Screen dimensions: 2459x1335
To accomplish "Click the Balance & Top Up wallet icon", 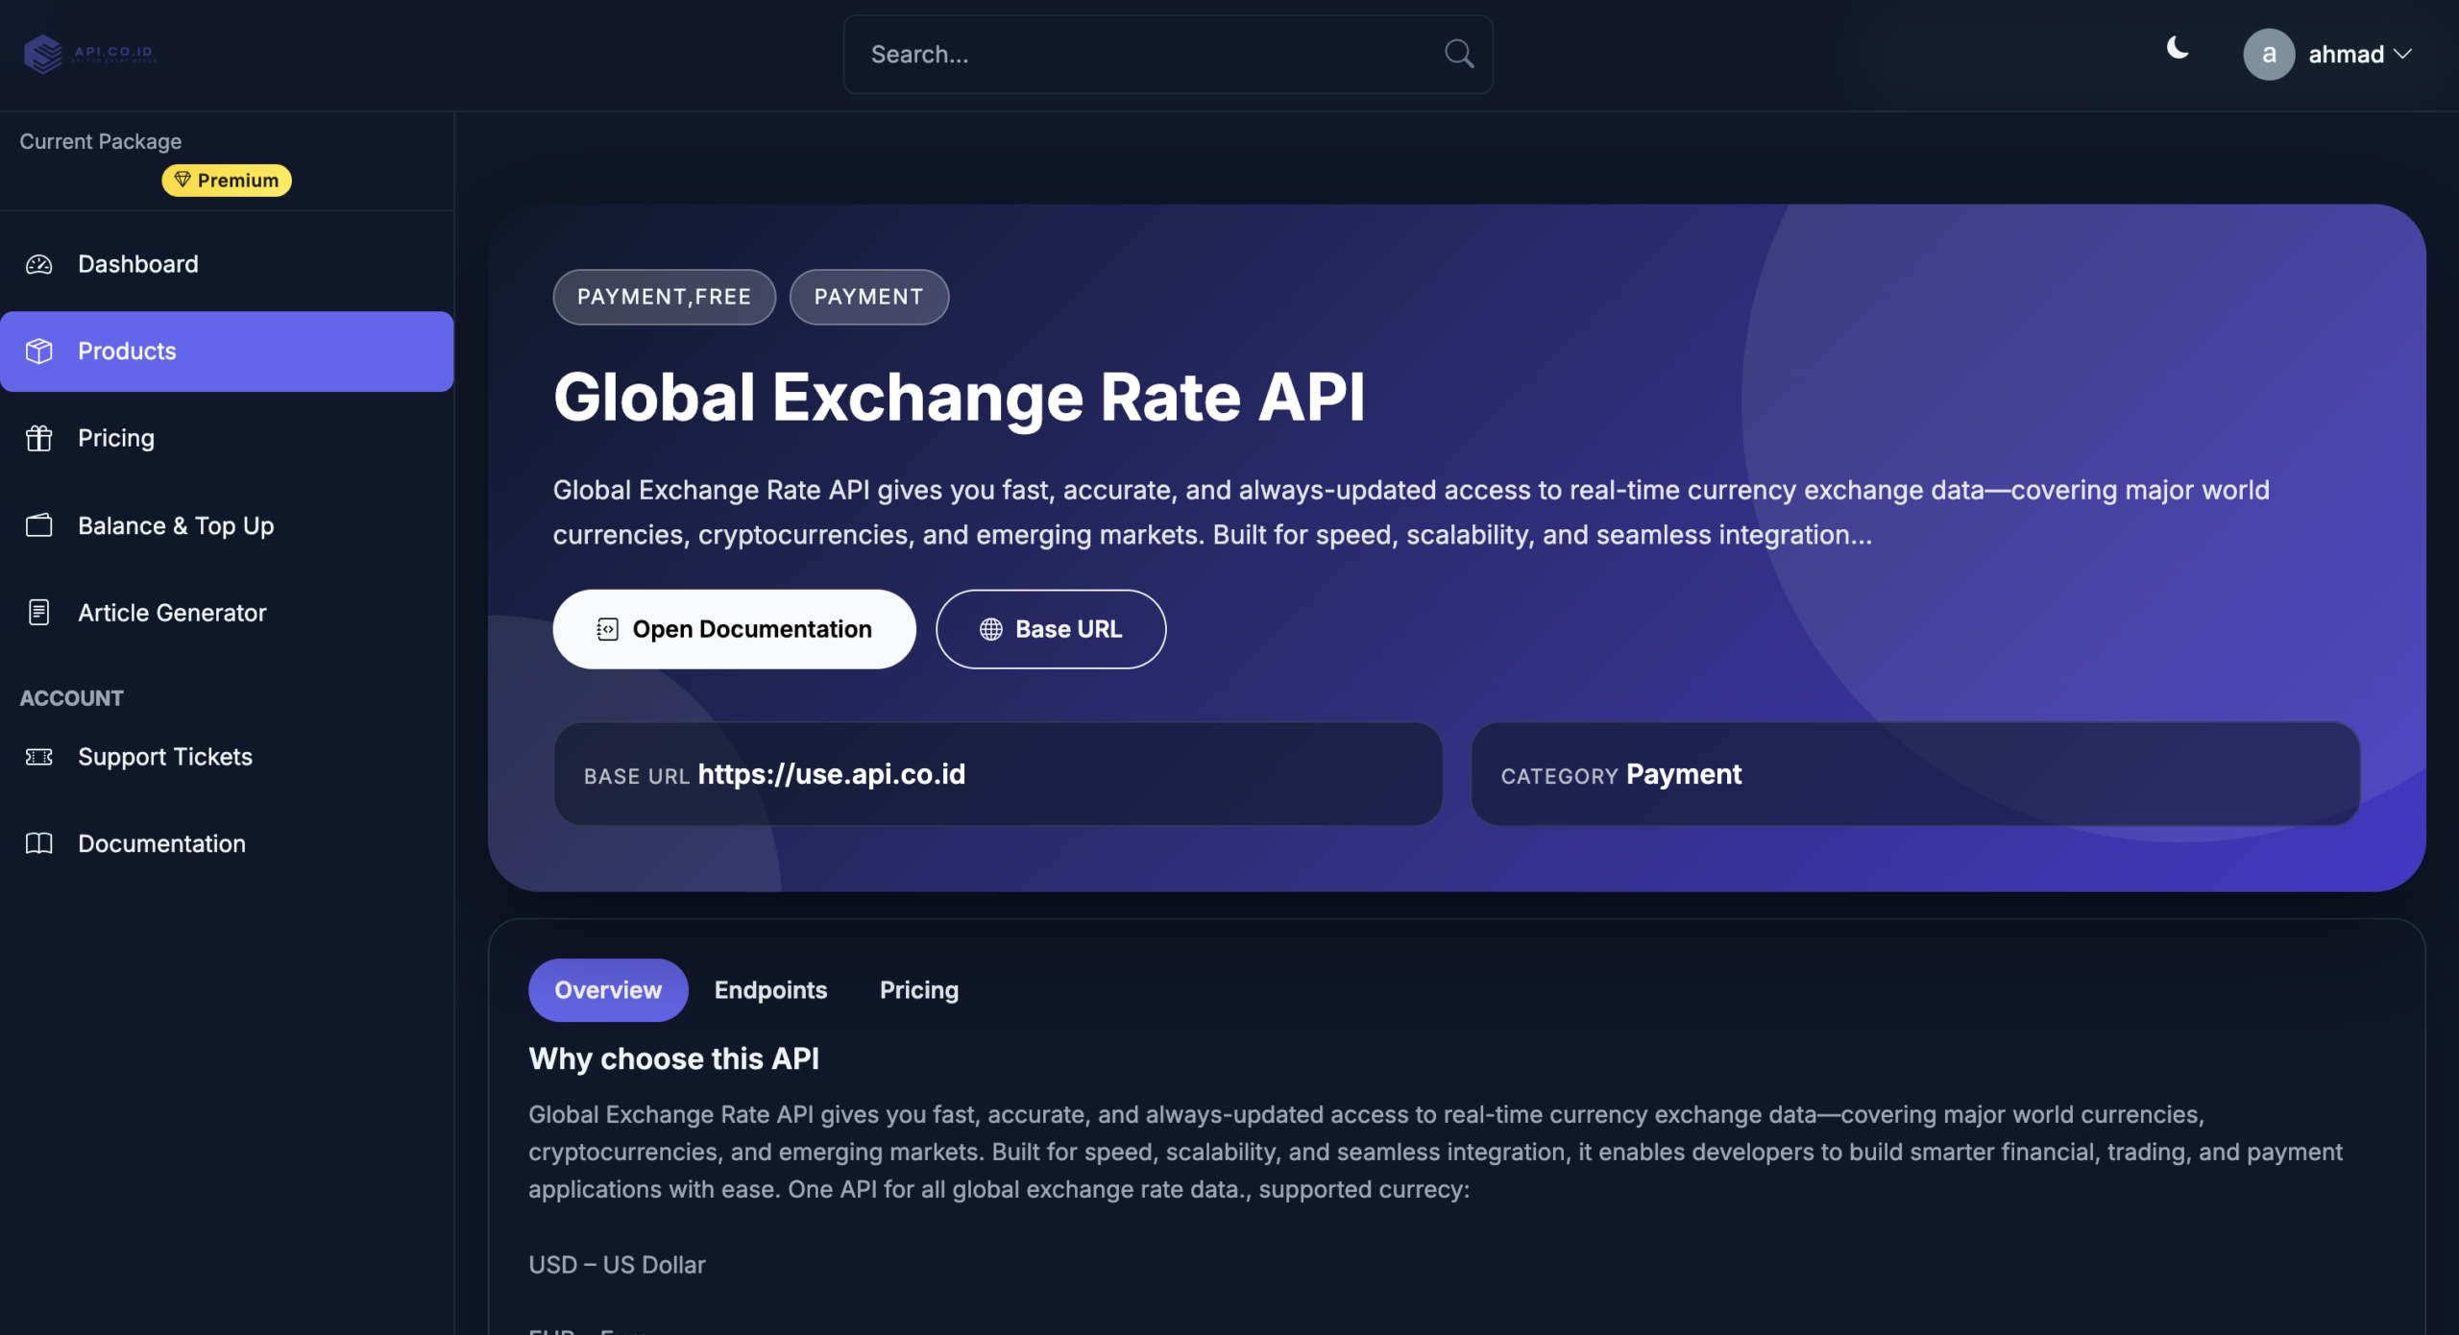I will pyautogui.click(x=38, y=525).
